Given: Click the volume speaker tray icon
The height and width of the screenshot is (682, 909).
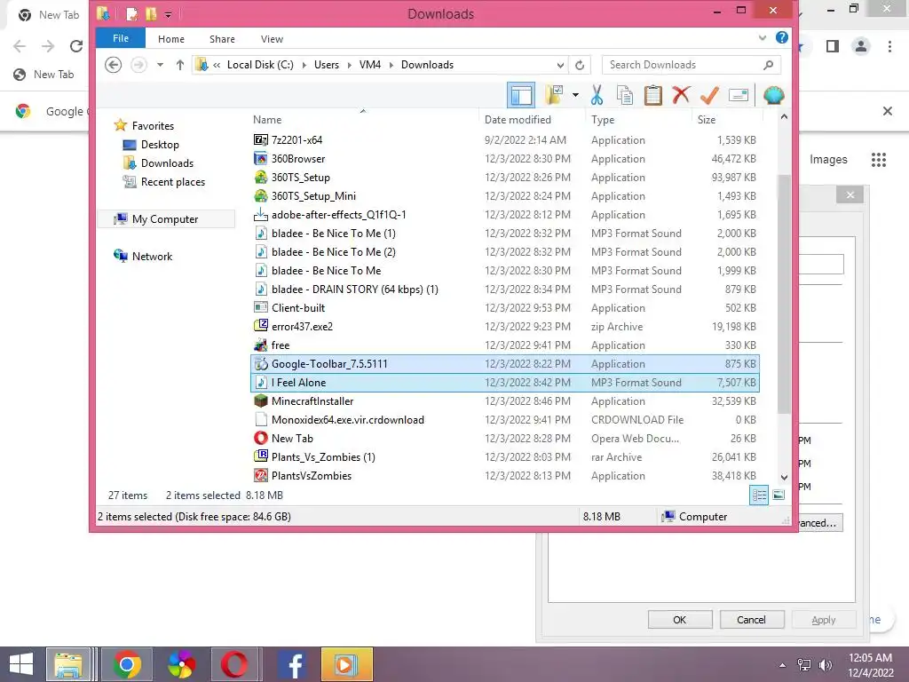Looking at the screenshot, I should [x=826, y=665].
